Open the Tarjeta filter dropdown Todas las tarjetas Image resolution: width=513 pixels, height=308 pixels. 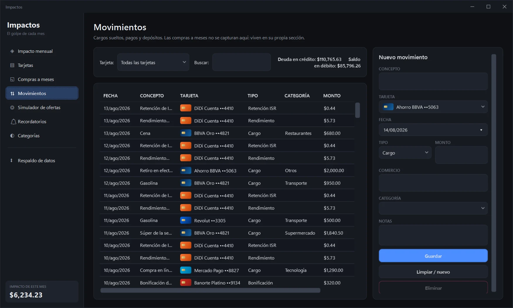click(153, 62)
